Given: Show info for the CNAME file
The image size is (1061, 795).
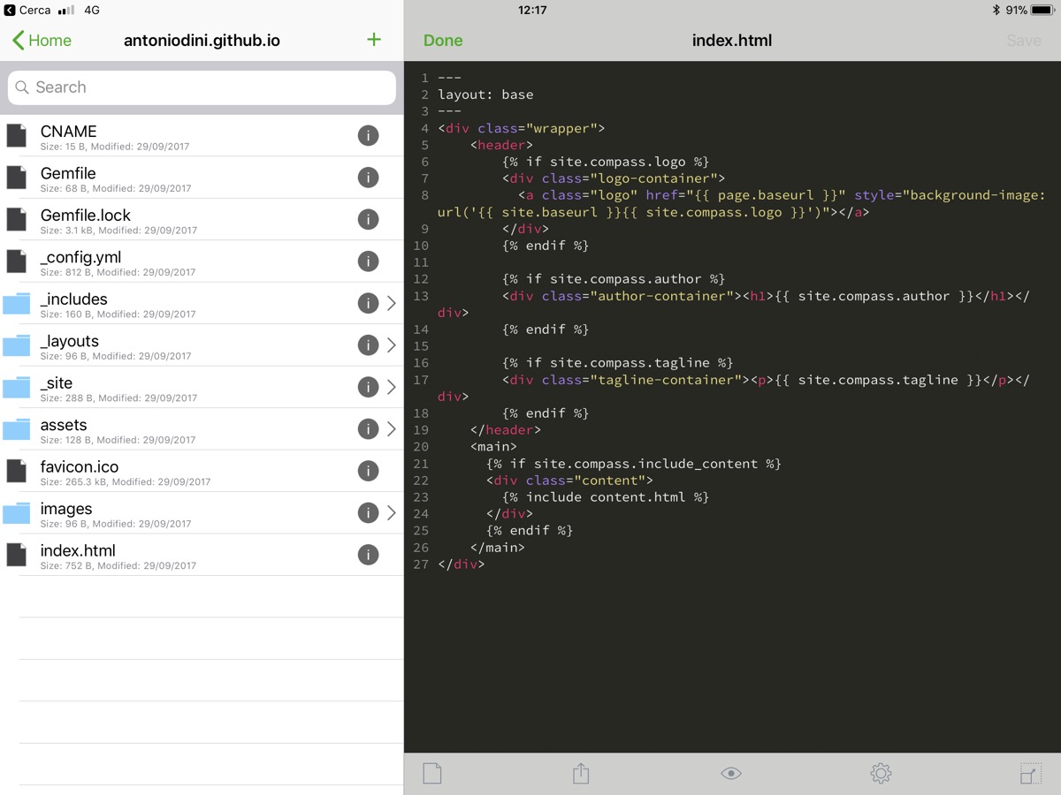Looking at the screenshot, I should coord(368,135).
